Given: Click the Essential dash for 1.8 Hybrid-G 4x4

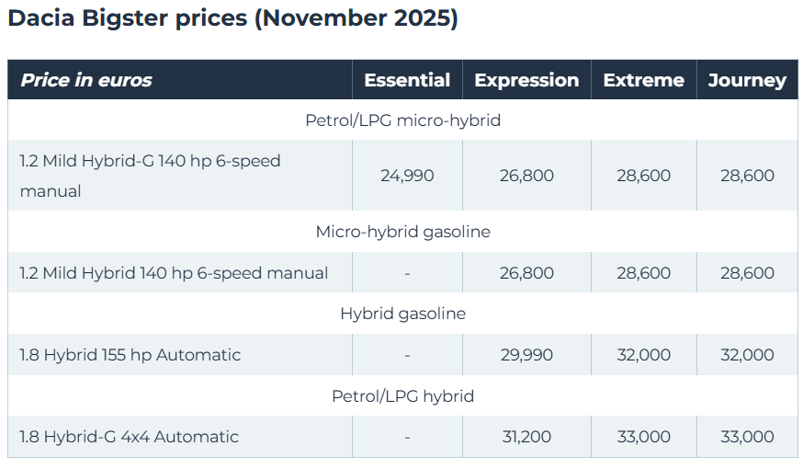Looking at the screenshot, I should [407, 437].
